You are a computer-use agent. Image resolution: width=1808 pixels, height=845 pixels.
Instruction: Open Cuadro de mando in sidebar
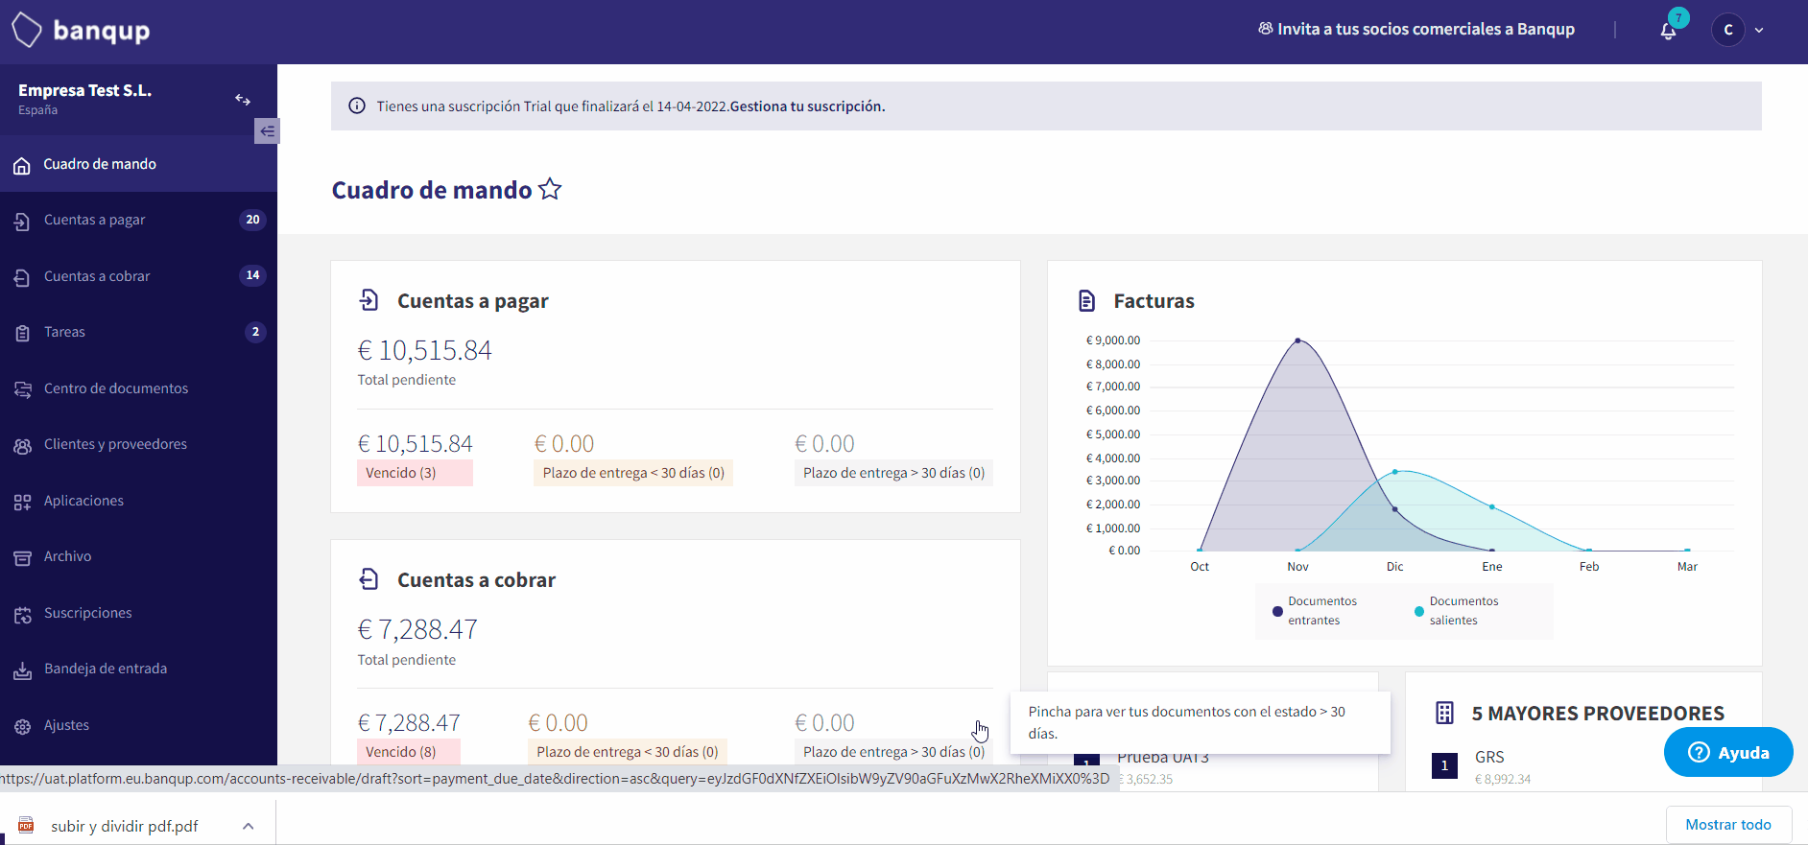tap(138, 164)
